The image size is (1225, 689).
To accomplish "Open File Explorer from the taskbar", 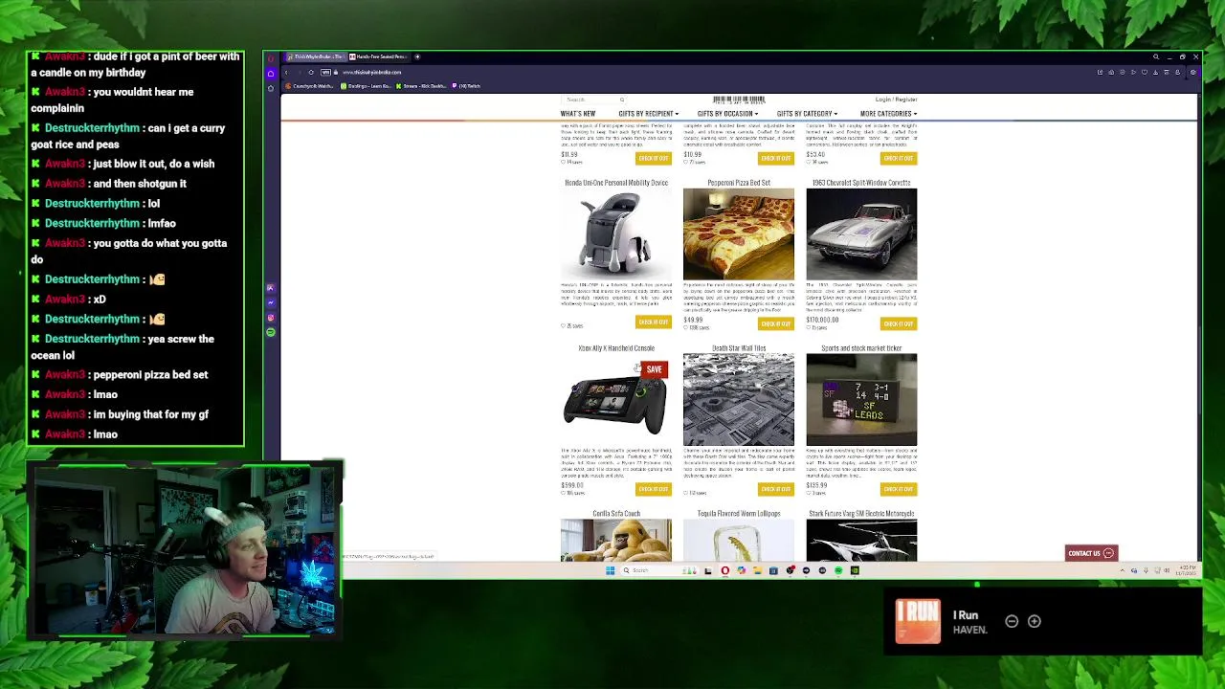I will 757,570.
